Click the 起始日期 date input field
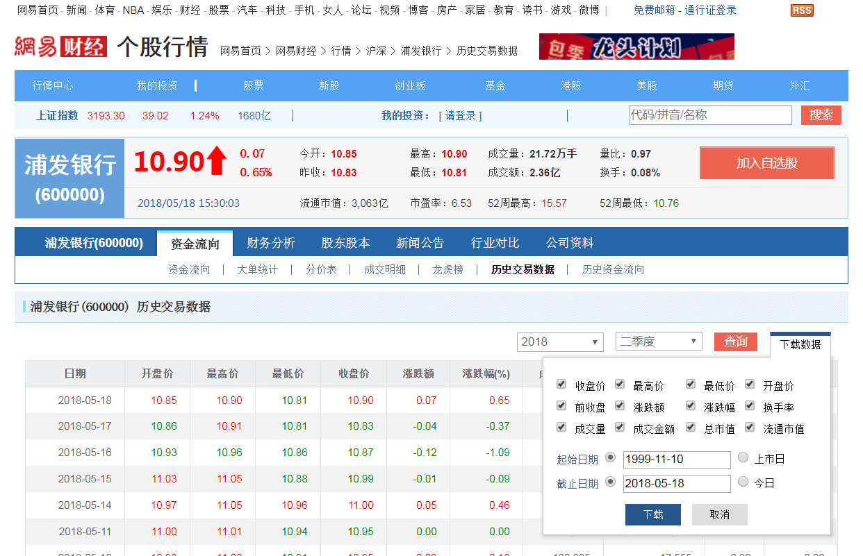The width and height of the screenshot is (863, 556). click(x=677, y=460)
